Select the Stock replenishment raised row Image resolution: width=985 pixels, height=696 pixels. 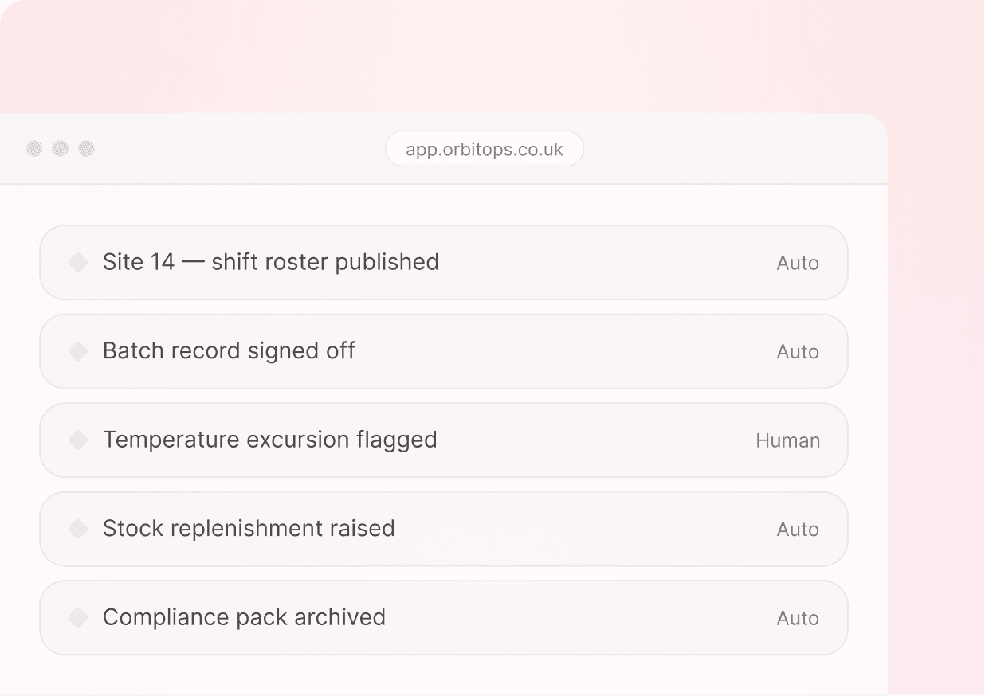444,529
